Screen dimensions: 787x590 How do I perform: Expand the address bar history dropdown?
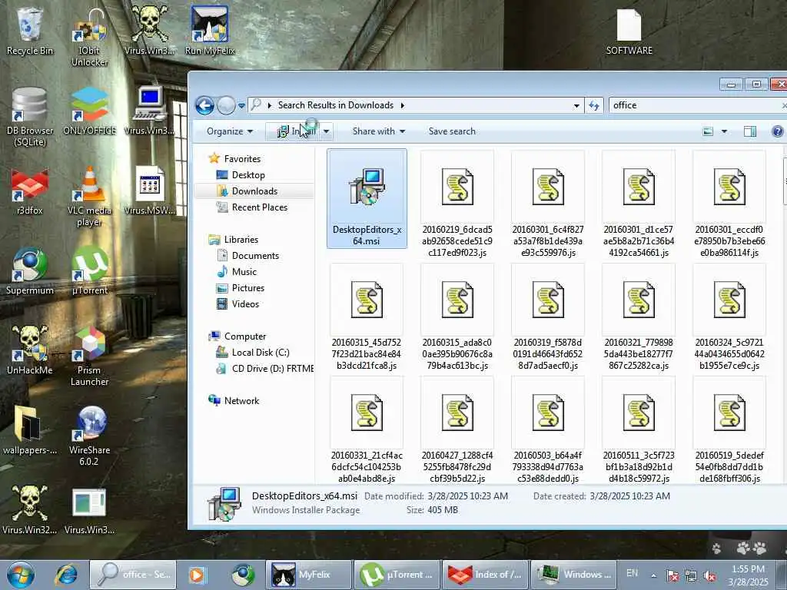click(576, 106)
